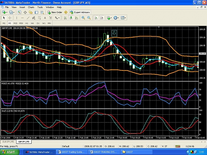Screen dimensions: 207x155
Task: Open the Charts menu
Action: click(31, 7)
